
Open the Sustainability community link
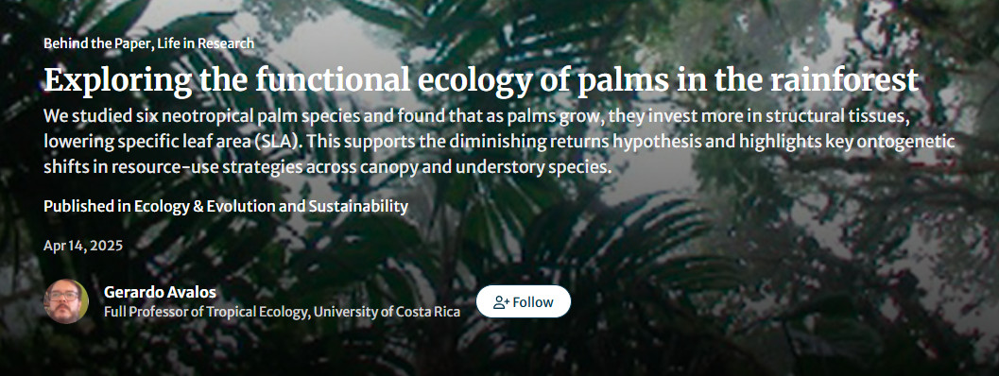click(x=358, y=207)
